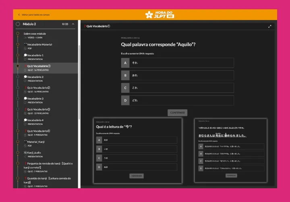Click the fullscreen expand arrows icon
Image resolution: width=290 pixels, height=202 pixels.
[269, 27]
